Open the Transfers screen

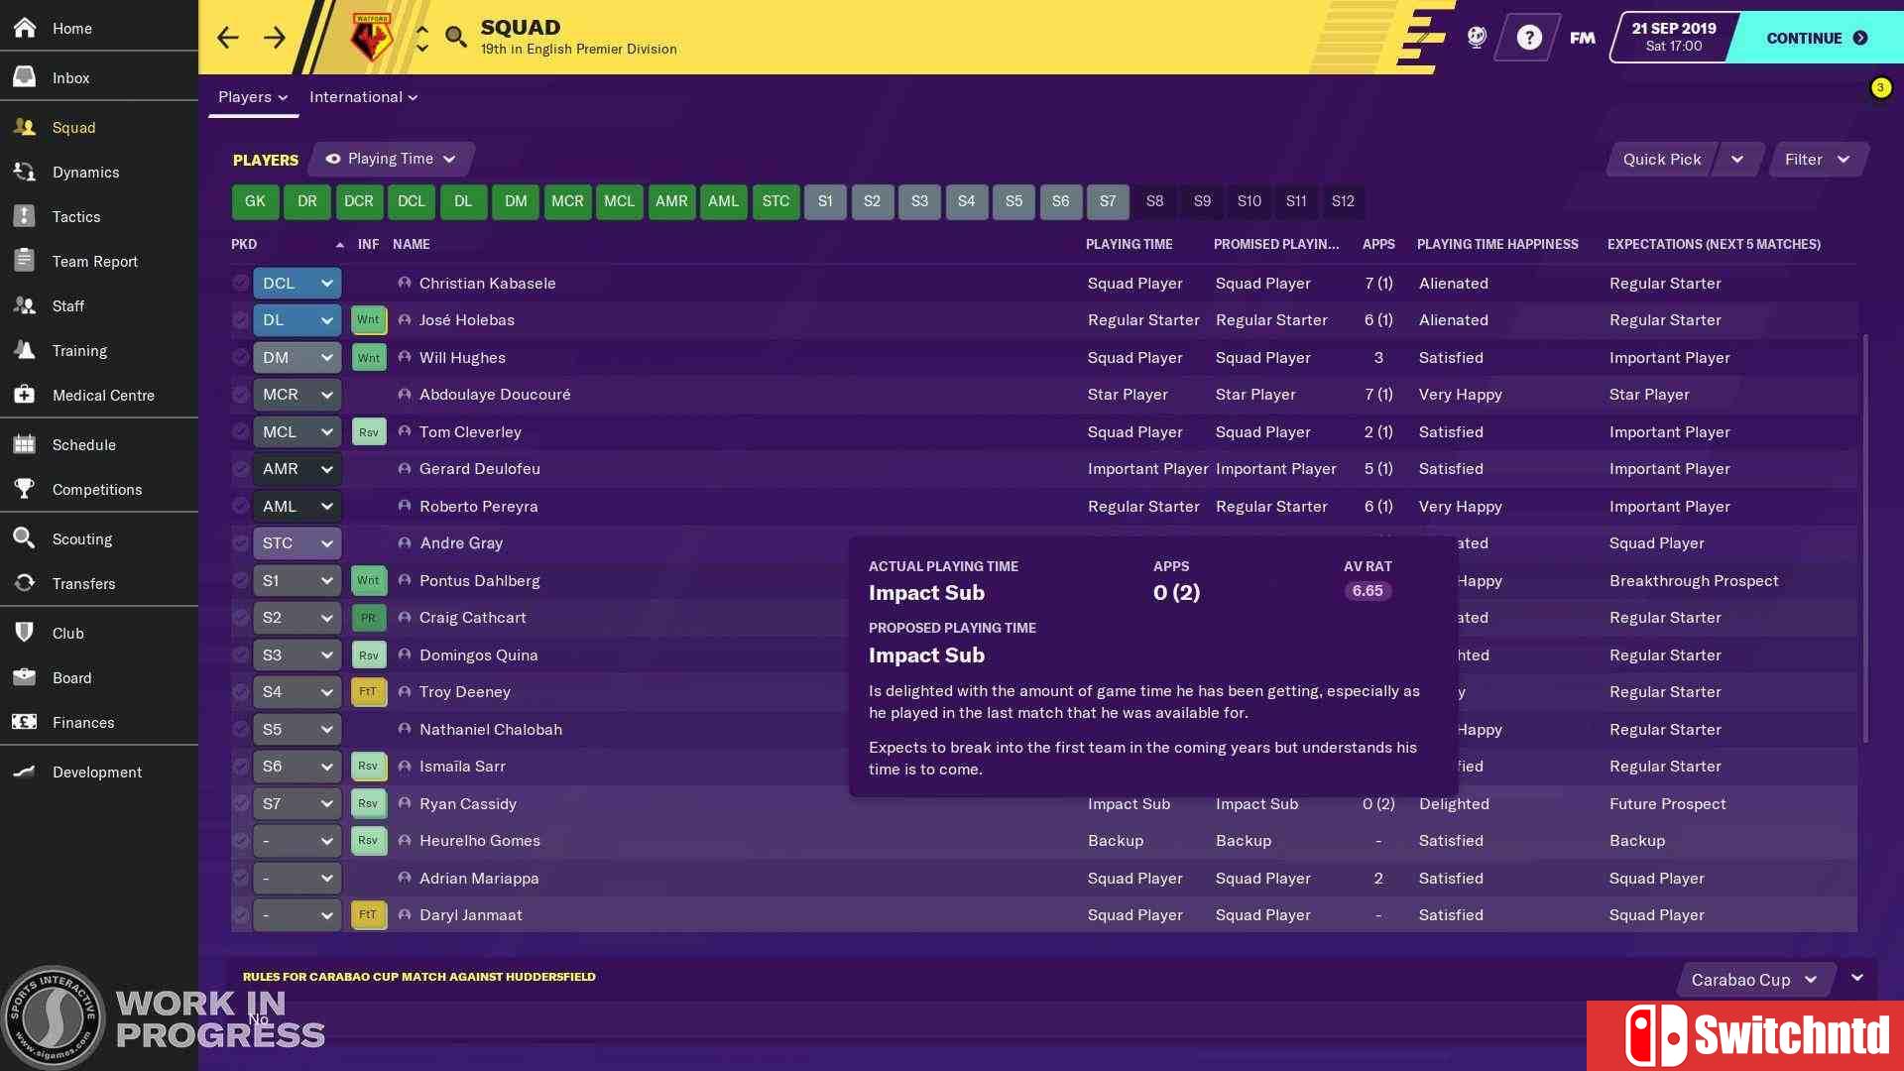[84, 583]
